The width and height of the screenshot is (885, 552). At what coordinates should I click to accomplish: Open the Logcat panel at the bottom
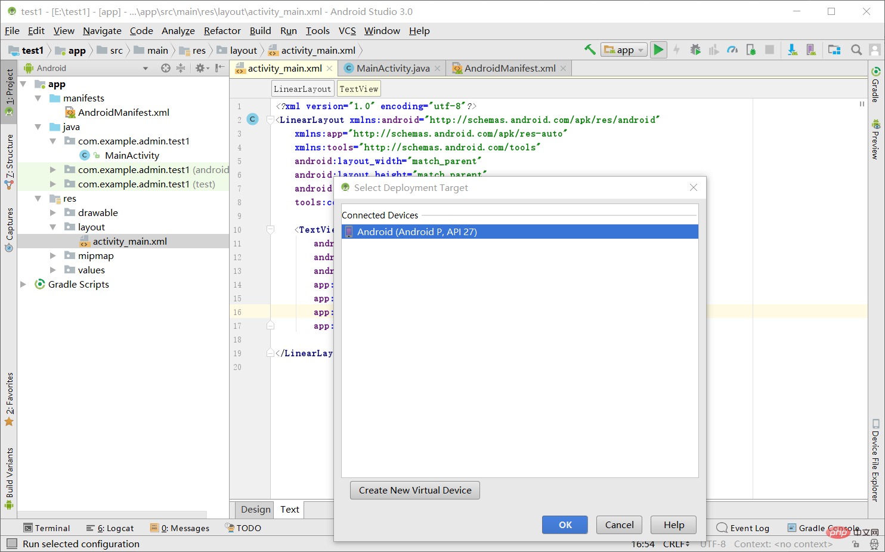(115, 528)
